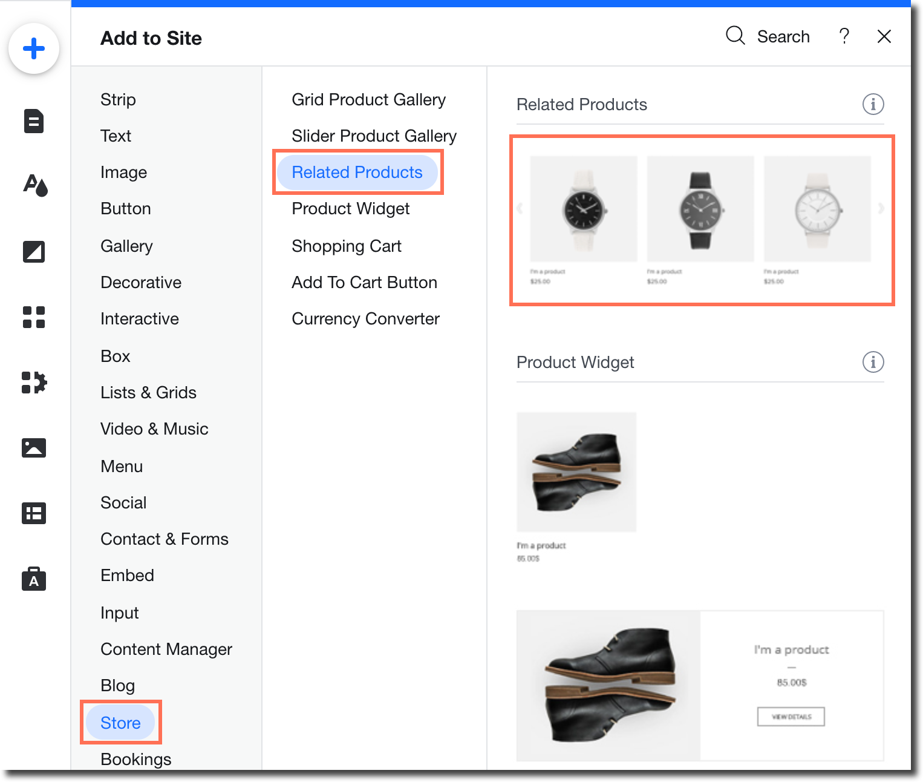Select the Embed category
923x782 pixels.
pyautogui.click(x=127, y=576)
